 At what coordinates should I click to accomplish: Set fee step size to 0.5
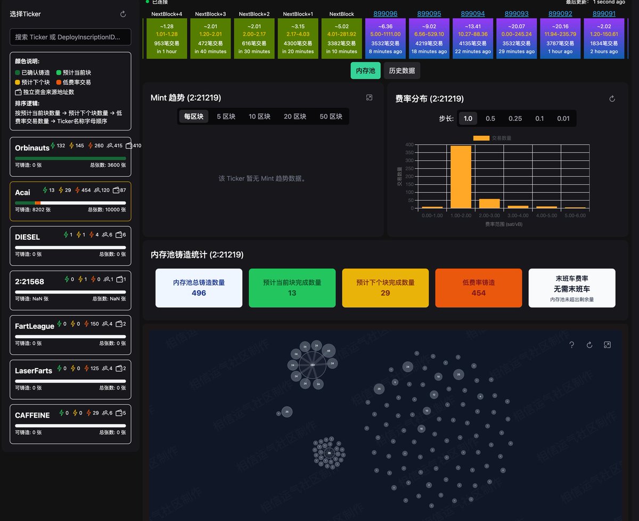(490, 118)
